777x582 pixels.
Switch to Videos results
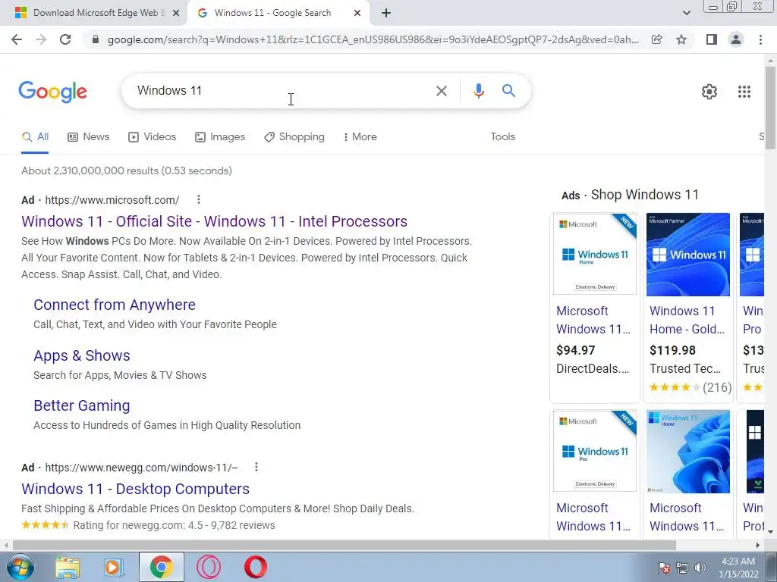tap(152, 137)
